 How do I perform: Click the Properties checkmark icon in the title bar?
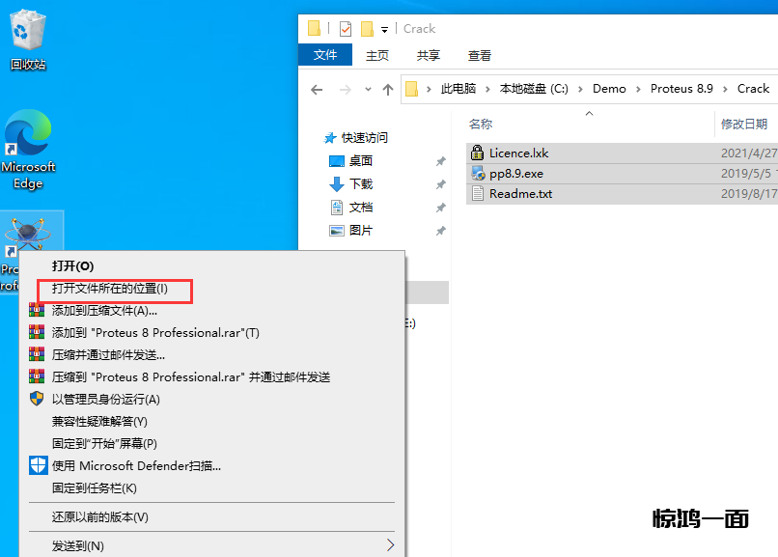click(x=346, y=29)
